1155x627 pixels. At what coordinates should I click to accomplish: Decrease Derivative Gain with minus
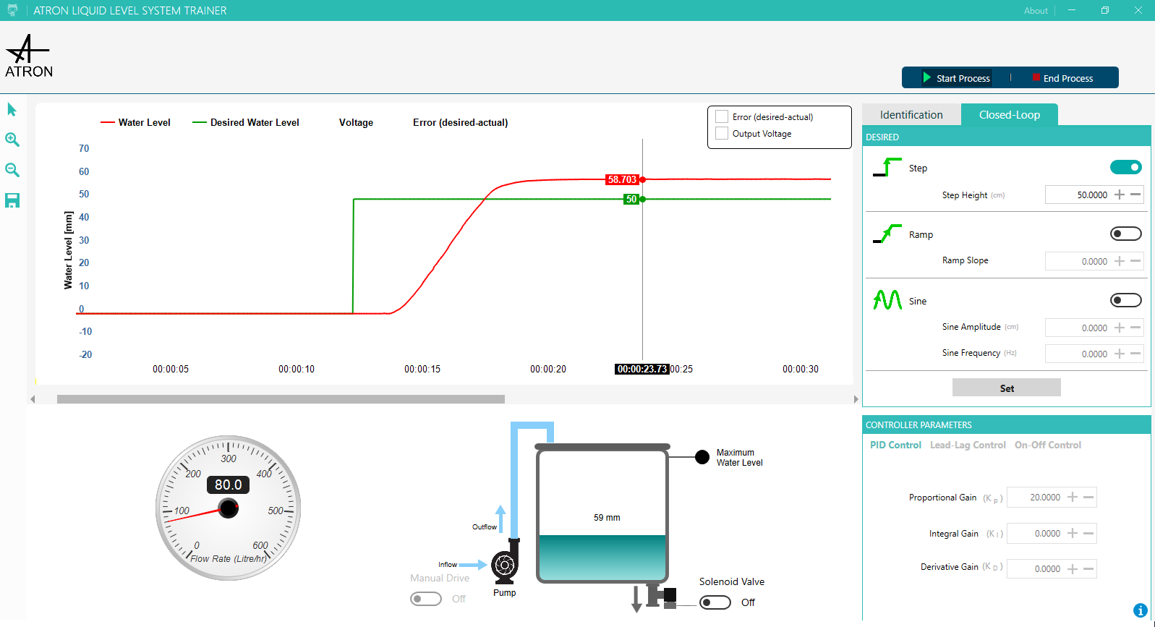pyautogui.click(x=1088, y=569)
